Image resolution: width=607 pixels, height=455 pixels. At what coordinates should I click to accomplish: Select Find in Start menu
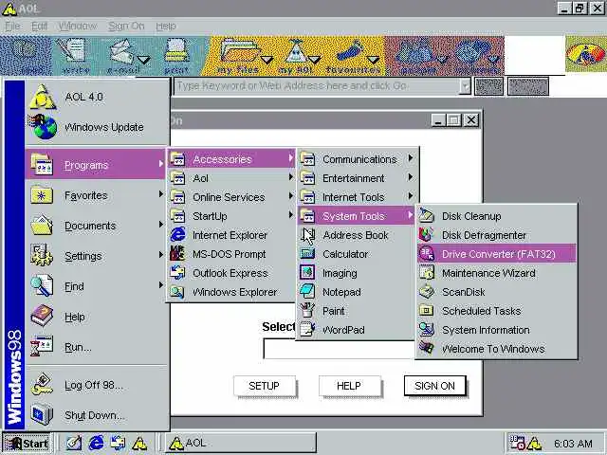[x=97, y=286]
